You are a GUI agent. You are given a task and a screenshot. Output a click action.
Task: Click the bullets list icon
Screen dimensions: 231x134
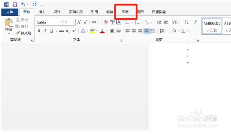click(127, 22)
